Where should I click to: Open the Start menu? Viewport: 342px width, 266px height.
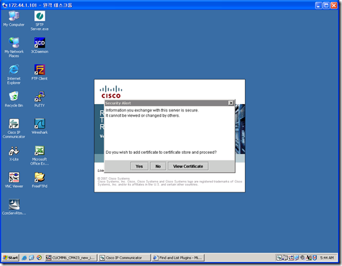(x=10, y=258)
